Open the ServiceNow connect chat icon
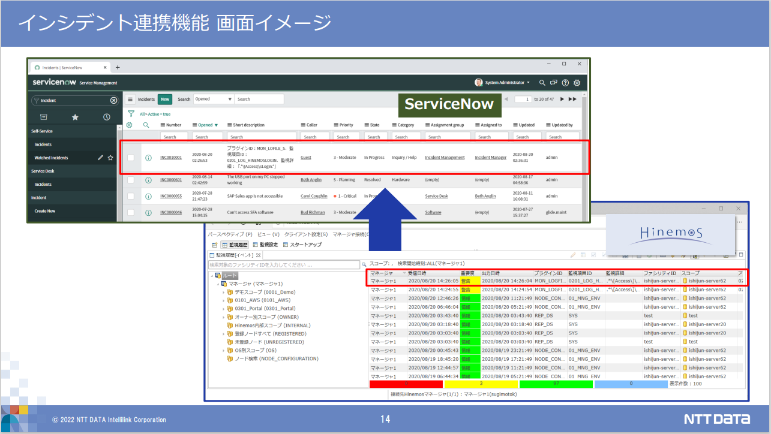771x434 pixels. click(x=554, y=83)
